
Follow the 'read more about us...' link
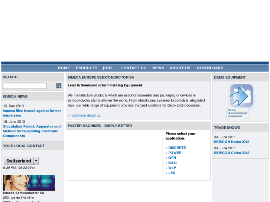click(85, 116)
